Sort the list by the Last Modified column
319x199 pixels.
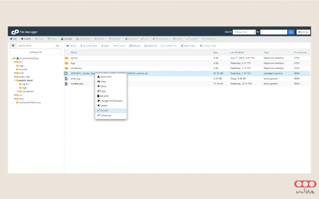coord(237,52)
